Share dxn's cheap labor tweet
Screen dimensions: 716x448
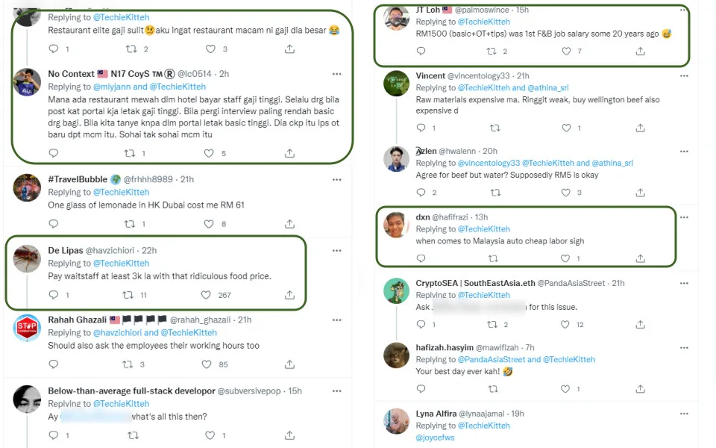click(x=641, y=258)
